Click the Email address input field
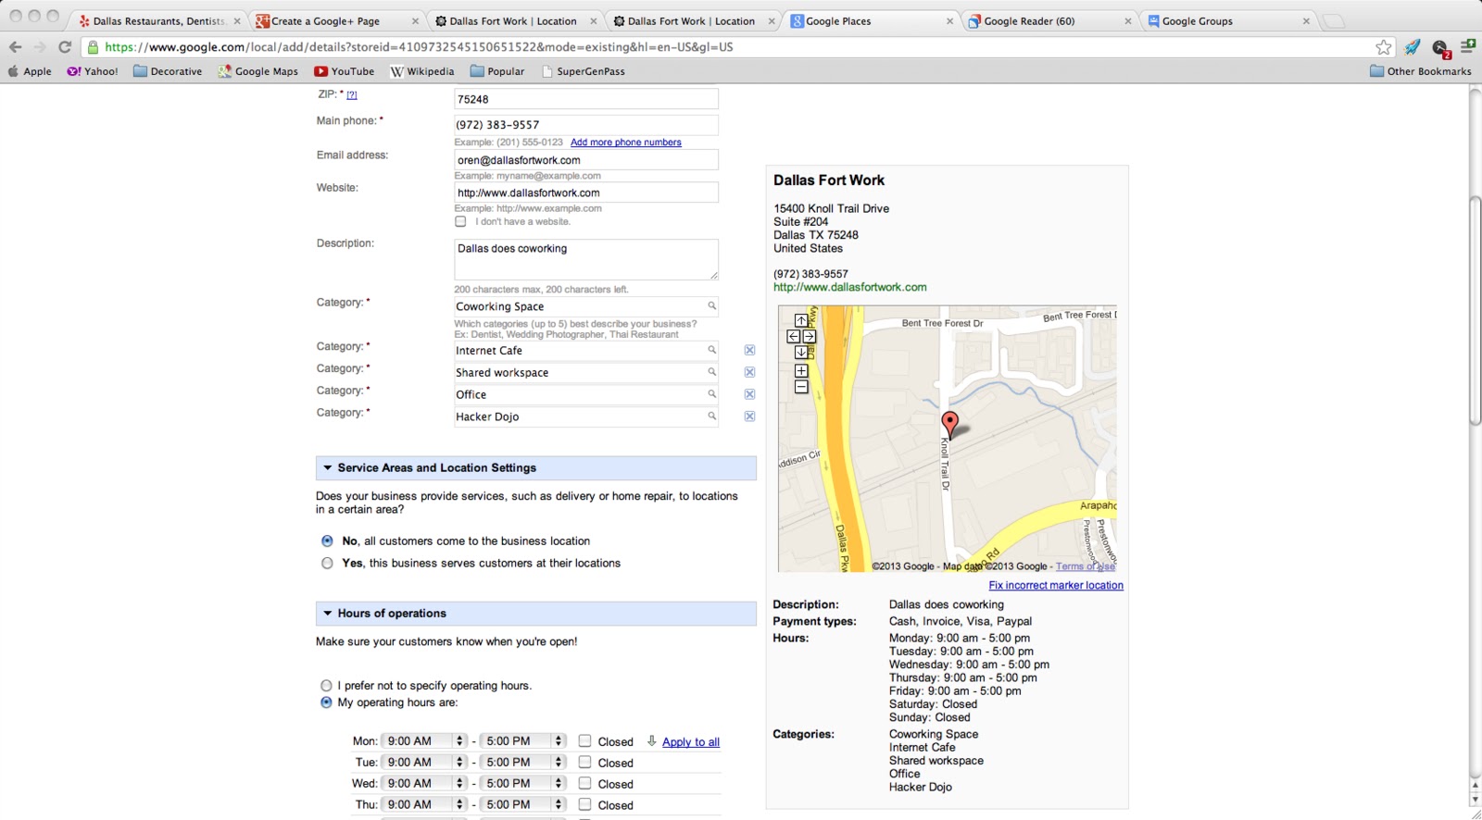This screenshot has height=820, width=1482. point(586,160)
